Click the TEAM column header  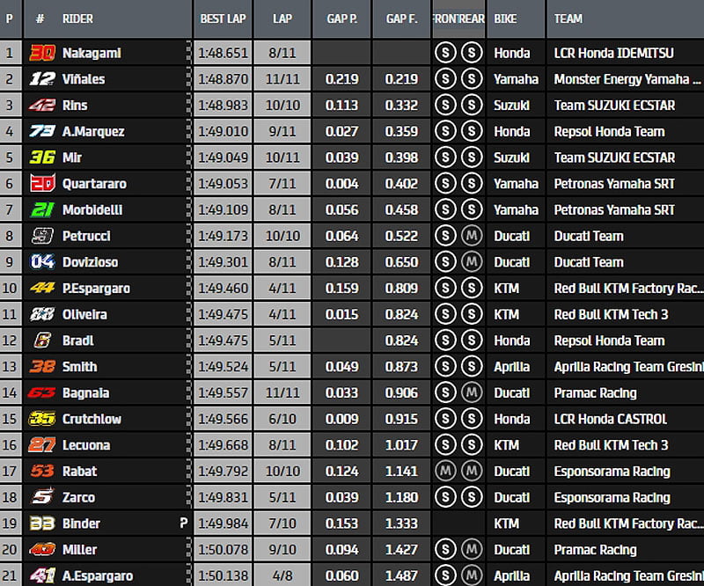(x=568, y=18)
